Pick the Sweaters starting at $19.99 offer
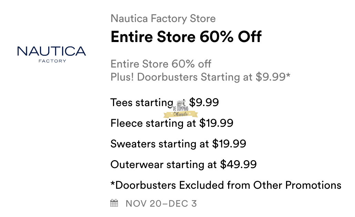Image resolution: width=355 pixels, height=217 pixels. click(x=178, y=144)
